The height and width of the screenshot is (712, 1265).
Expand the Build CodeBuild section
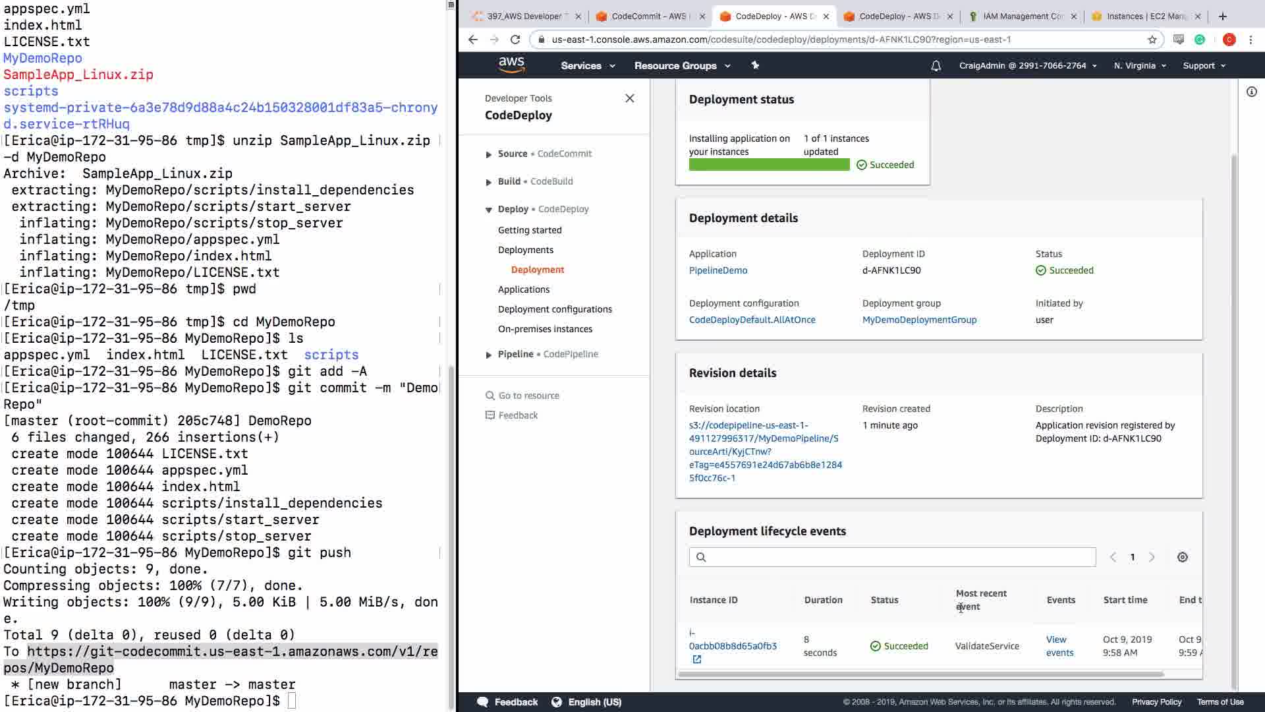[x=488, y=182]
